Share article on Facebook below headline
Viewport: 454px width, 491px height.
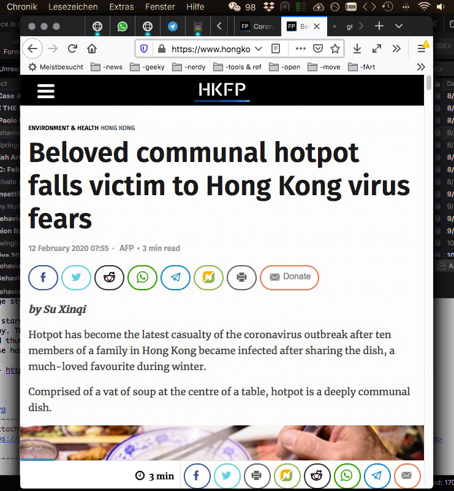point(43,277)
